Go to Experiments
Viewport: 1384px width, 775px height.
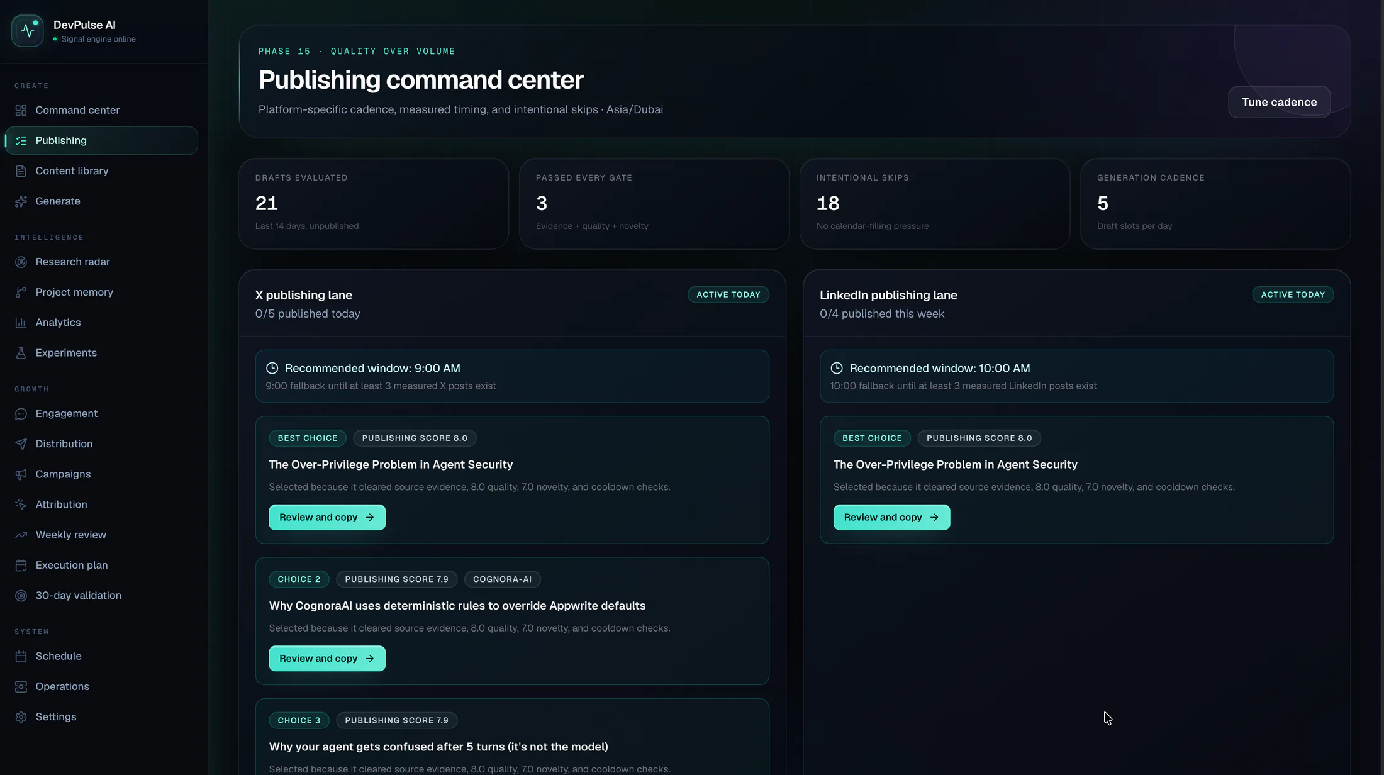[x=101, y=353]
